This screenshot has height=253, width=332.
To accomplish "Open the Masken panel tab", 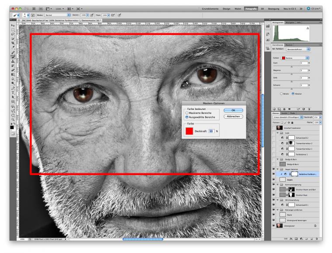I will (289, 45).
